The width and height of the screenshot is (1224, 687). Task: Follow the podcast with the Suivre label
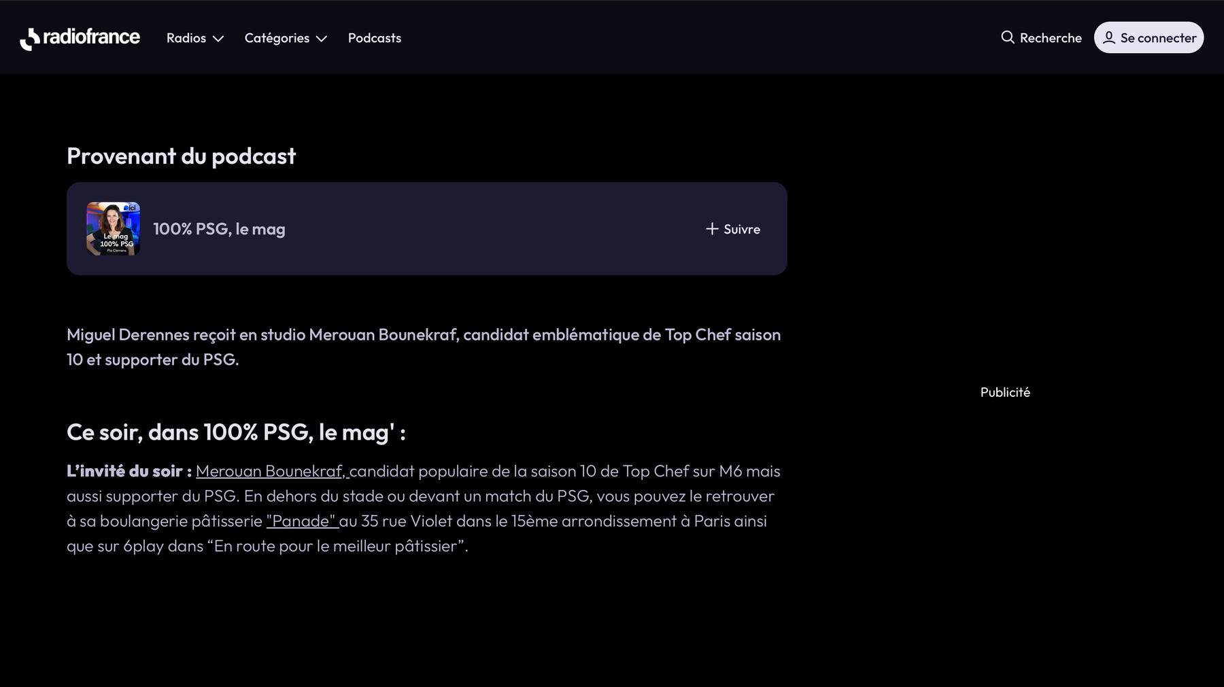[x=741, y=229]
